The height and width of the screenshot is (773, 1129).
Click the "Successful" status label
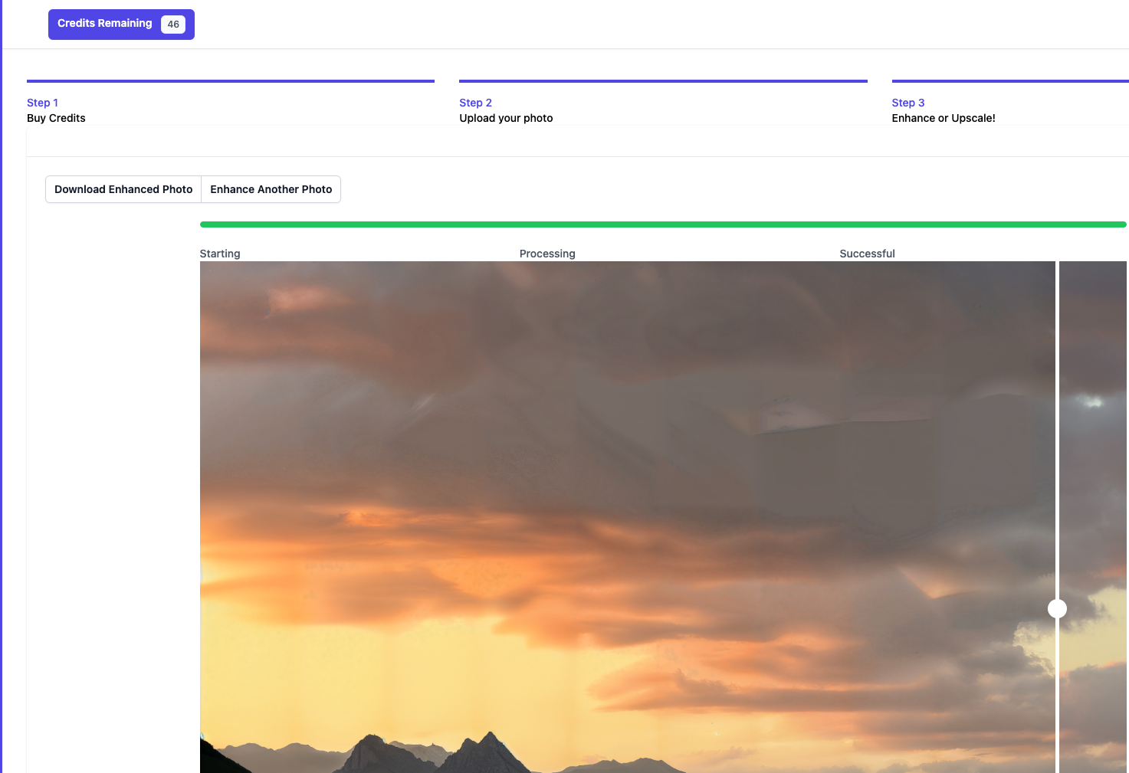[x=867, y=254]
